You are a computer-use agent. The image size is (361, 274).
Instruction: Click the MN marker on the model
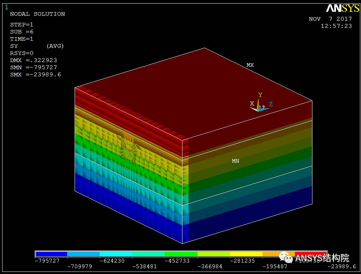(x=236, y=161)
